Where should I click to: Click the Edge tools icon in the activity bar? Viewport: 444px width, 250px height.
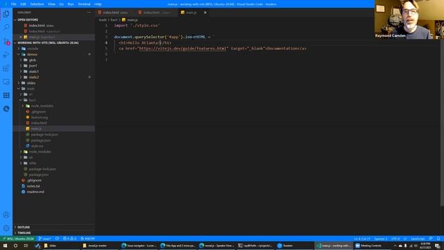pyautogui.click(x=6, y=109)
